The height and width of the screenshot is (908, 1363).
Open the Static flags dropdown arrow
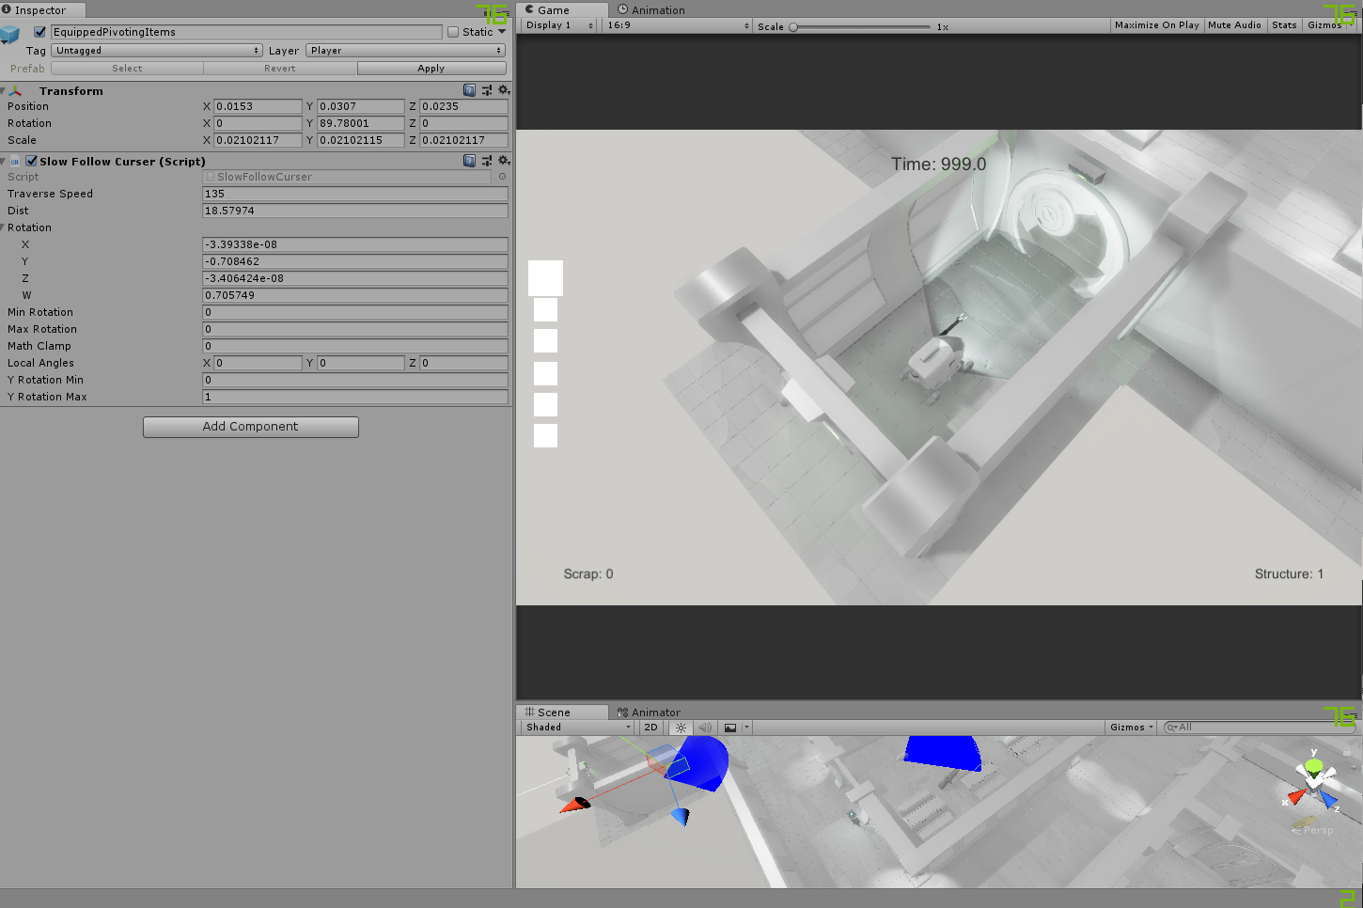(502, 32)
